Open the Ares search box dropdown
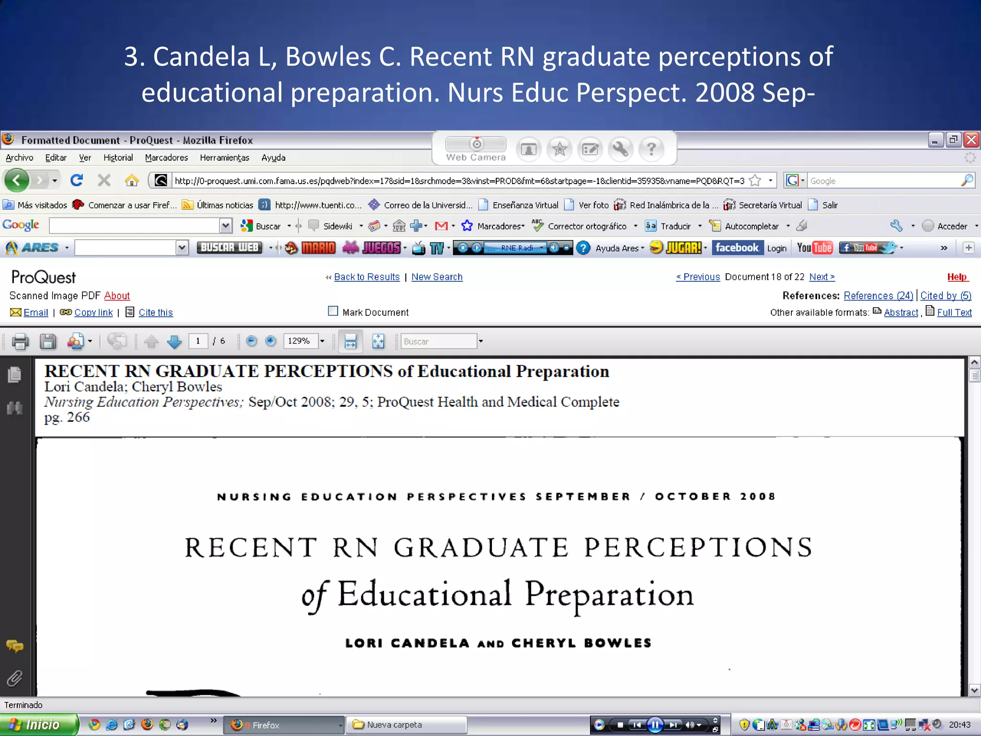This screenshot has height=736, width=981. [x=182, y=248]
